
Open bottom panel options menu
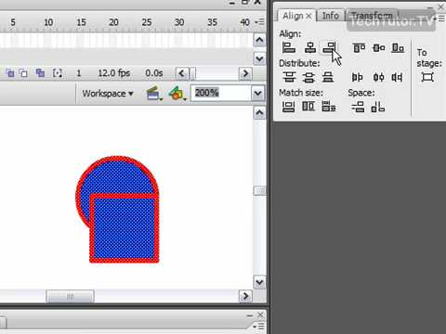click(259, 327)
